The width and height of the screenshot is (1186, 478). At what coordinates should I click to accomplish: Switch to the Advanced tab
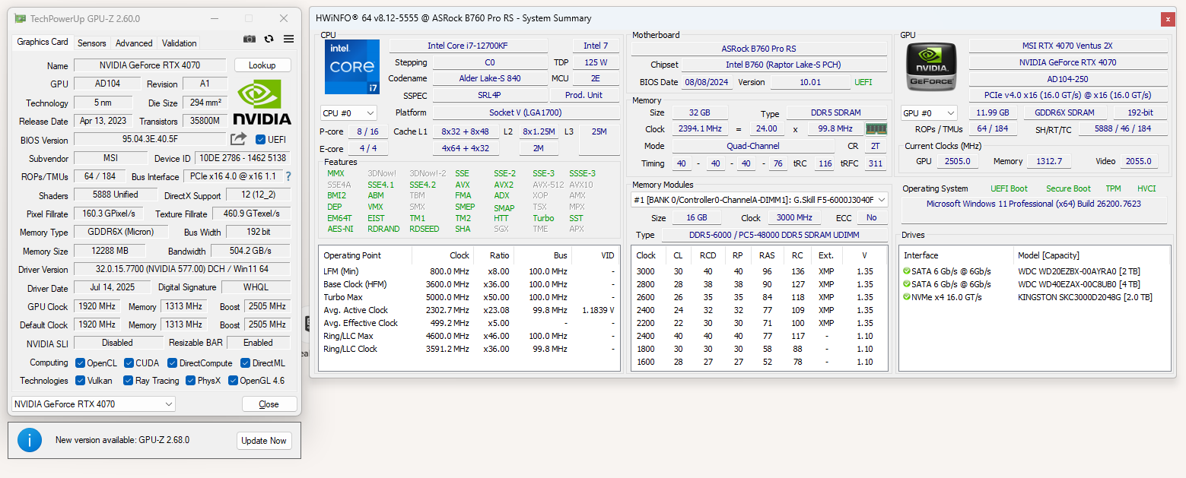(x=134, y=43)
